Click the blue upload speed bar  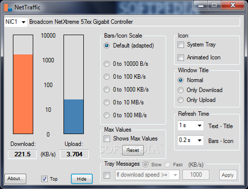click(x=74, y=117)
